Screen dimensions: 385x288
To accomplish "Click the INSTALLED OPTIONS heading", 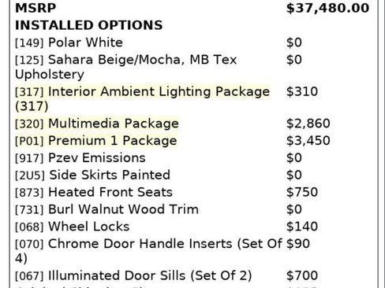I will (x=89, y=25).
